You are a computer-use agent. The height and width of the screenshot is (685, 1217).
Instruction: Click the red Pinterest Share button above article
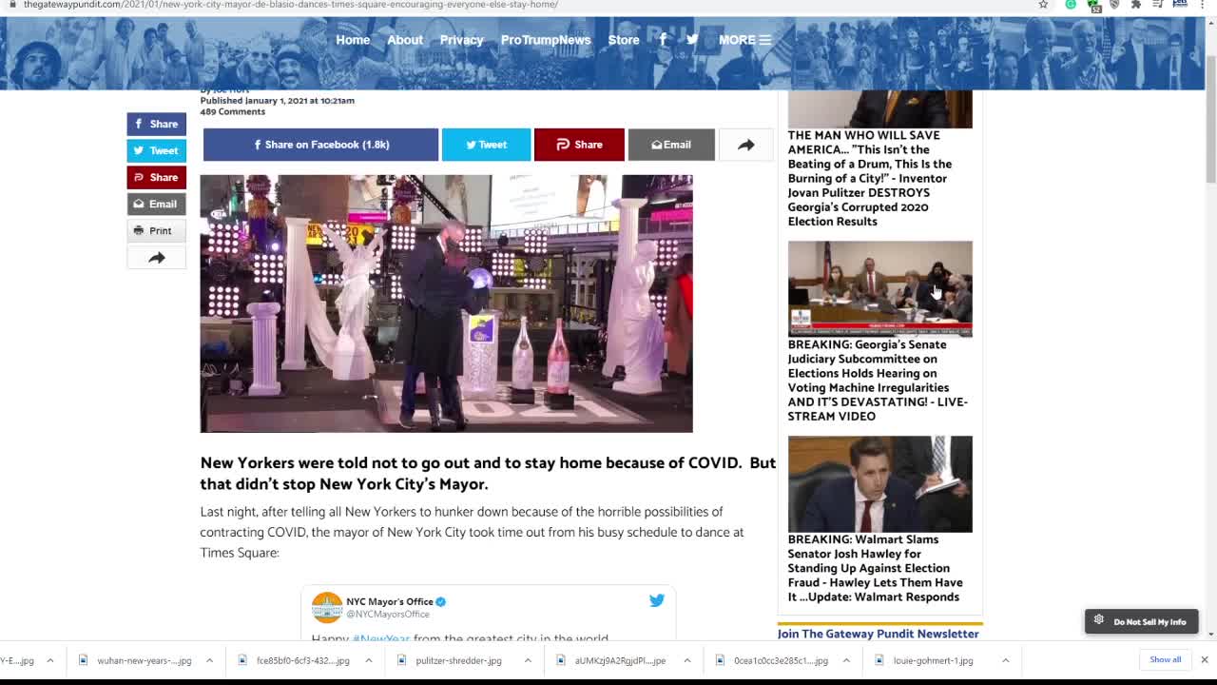point(578,145)
